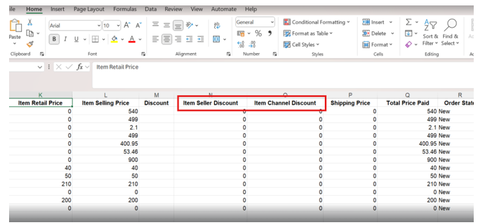Screen dimensions: 481x224
Task: Open the Number dialog launcher
Action: pyautogui.click(x=275, y=54)
